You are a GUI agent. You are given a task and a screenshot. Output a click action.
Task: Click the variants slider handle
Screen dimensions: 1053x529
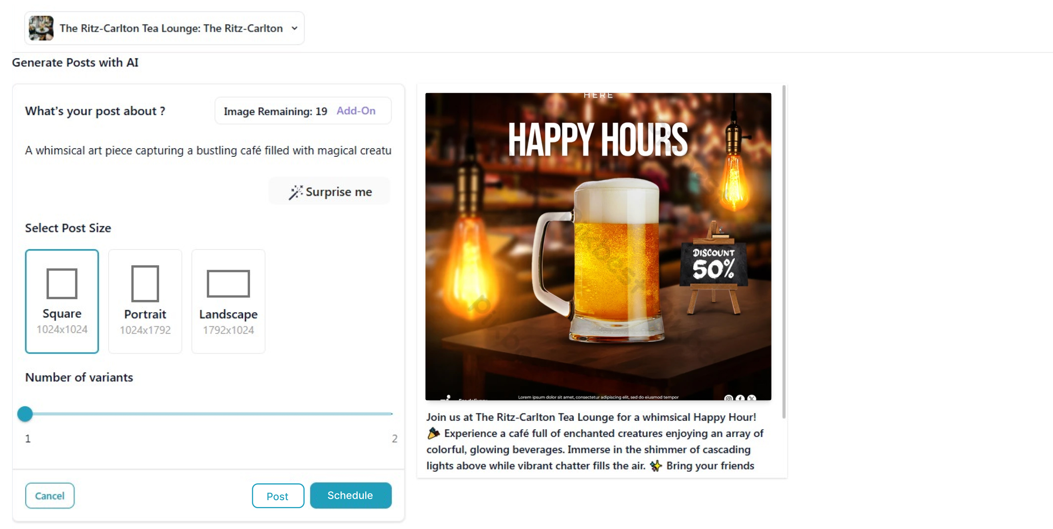[25, 414]
